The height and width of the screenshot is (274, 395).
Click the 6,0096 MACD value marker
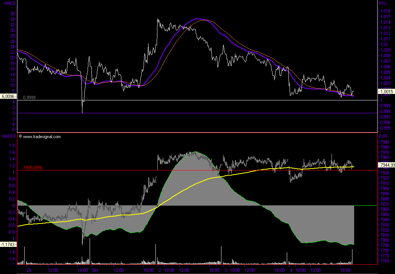pyautogui.click(x=8, y=96)
